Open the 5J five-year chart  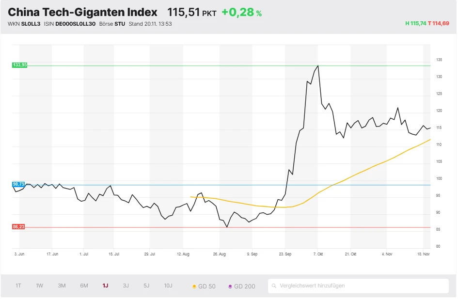coord(146,286)
